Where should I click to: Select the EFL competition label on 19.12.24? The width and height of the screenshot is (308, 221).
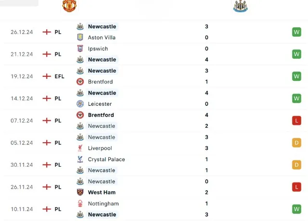pyautogui.click(x=59, y=76)
